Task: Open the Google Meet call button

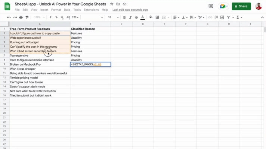Action: pos(223,6)
